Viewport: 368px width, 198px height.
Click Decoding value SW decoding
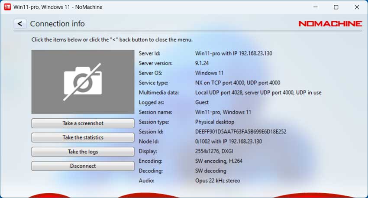[x=210, y=171]
